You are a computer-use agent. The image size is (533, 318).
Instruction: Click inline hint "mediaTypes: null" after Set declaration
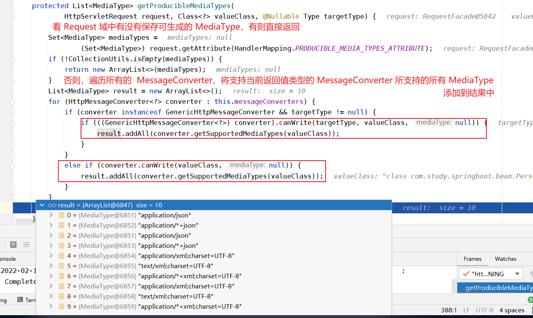click(200, 37)
